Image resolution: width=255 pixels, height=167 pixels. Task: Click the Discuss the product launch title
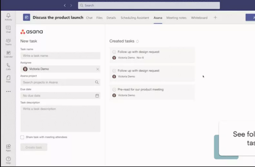click(x=58, y=18)
